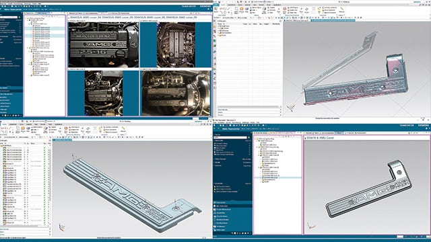Toggle the topmost green checkmark in Part Navigator
431x242 pixels.
44,148
